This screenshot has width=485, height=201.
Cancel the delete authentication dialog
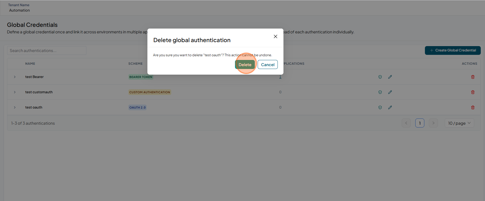point(268,64)
